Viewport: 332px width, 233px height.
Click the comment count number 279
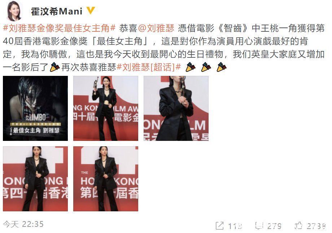[274, 226]
